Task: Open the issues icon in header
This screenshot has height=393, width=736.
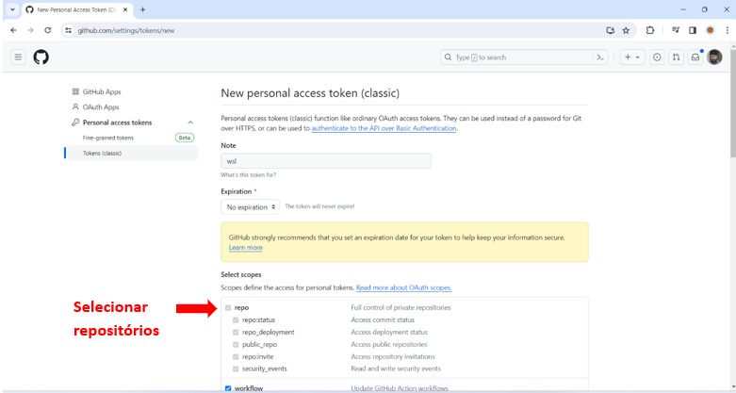Action: [657, 57]
